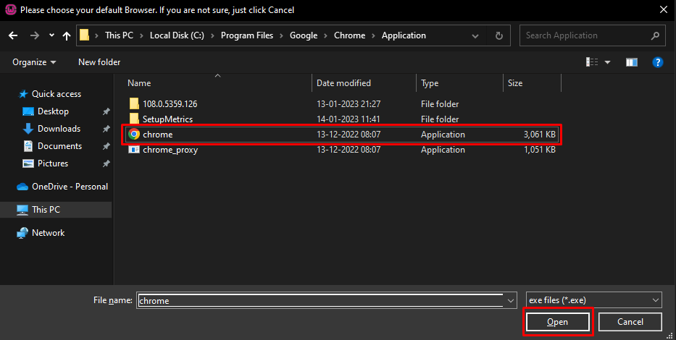Open OneDrive - Personal in sidebar
This screenshot has height=340, width=676.
pos(70,187)
